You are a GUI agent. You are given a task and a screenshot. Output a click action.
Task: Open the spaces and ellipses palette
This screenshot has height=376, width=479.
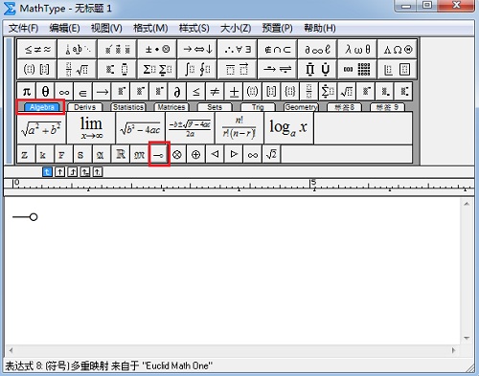(77, 49)
